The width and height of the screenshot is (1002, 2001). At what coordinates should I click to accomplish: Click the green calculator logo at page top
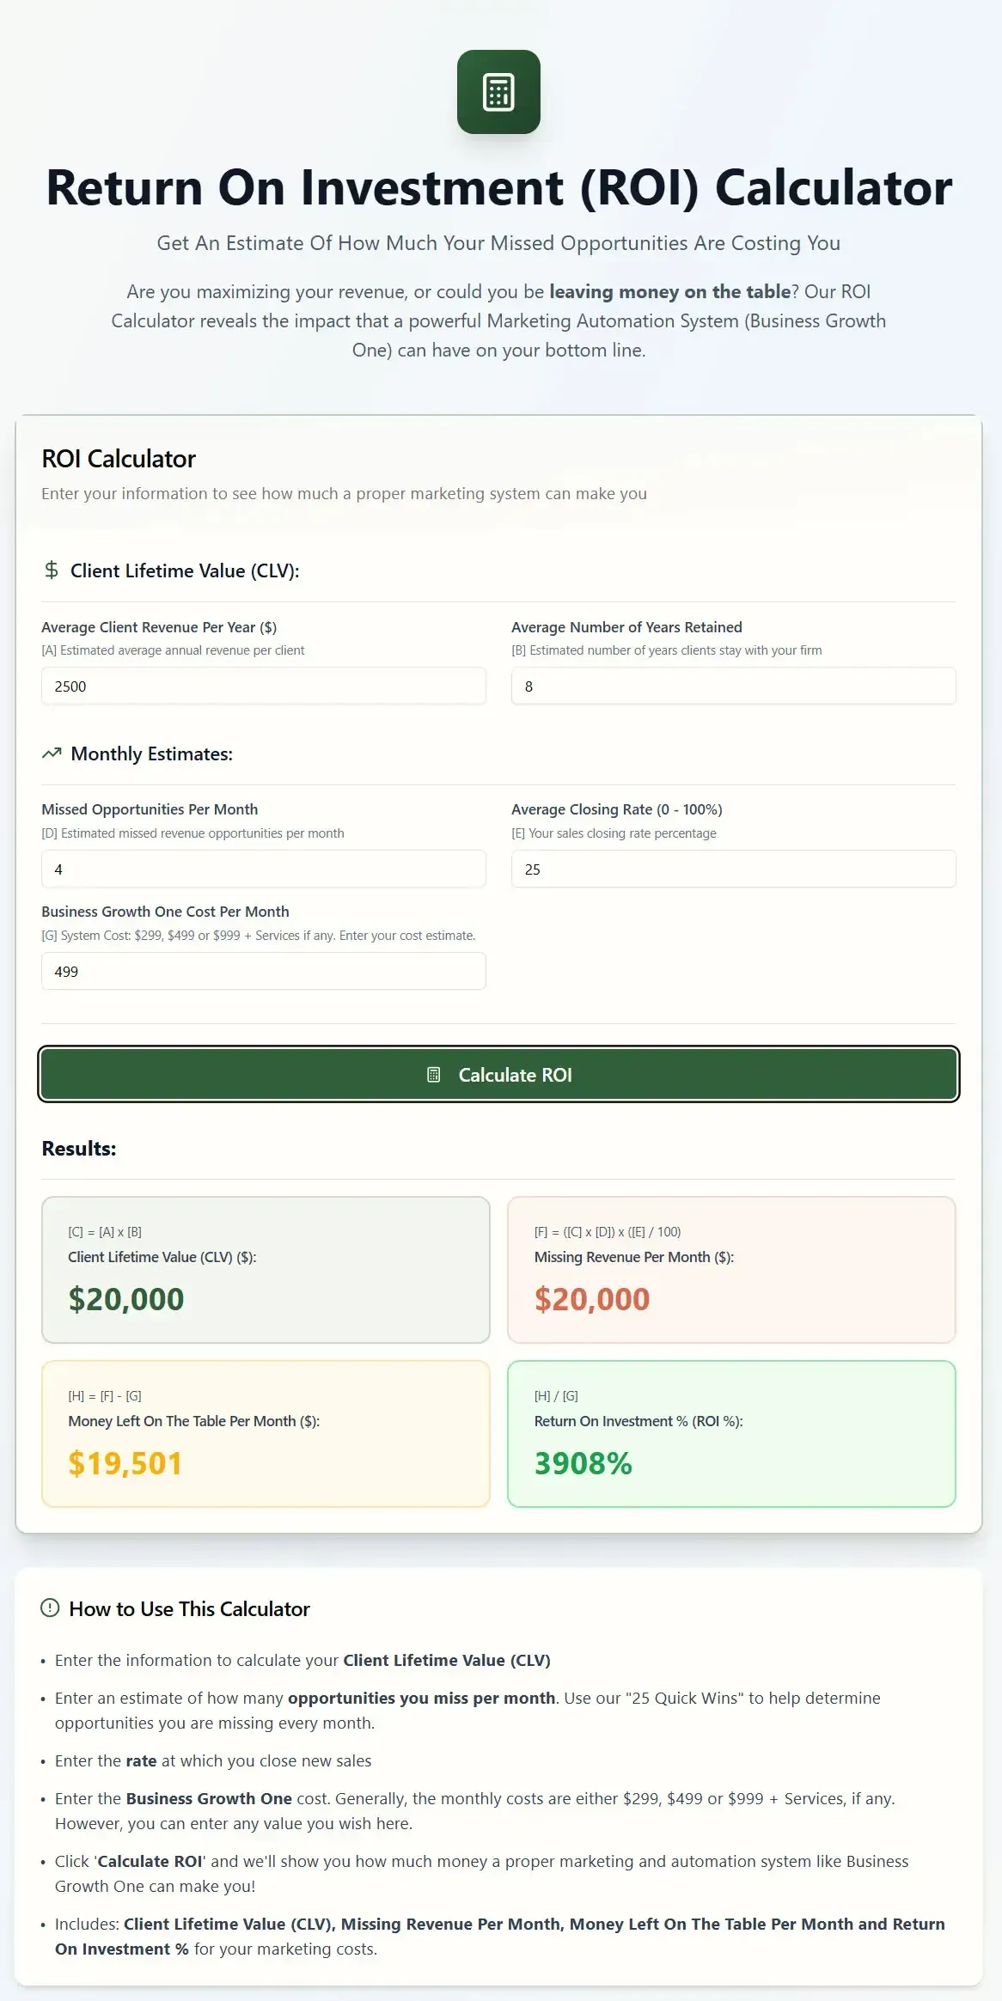pos(499,91)
